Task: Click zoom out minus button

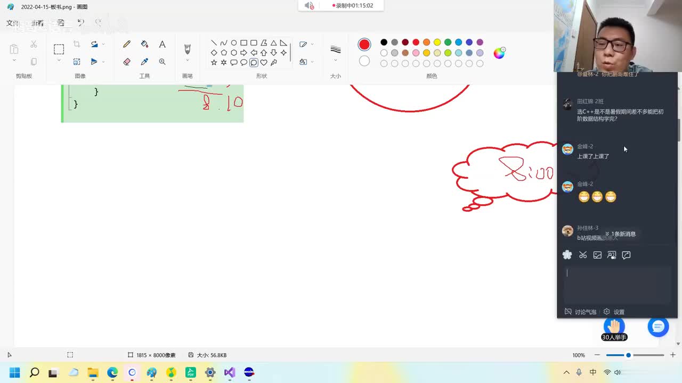Action: point(597,355)
